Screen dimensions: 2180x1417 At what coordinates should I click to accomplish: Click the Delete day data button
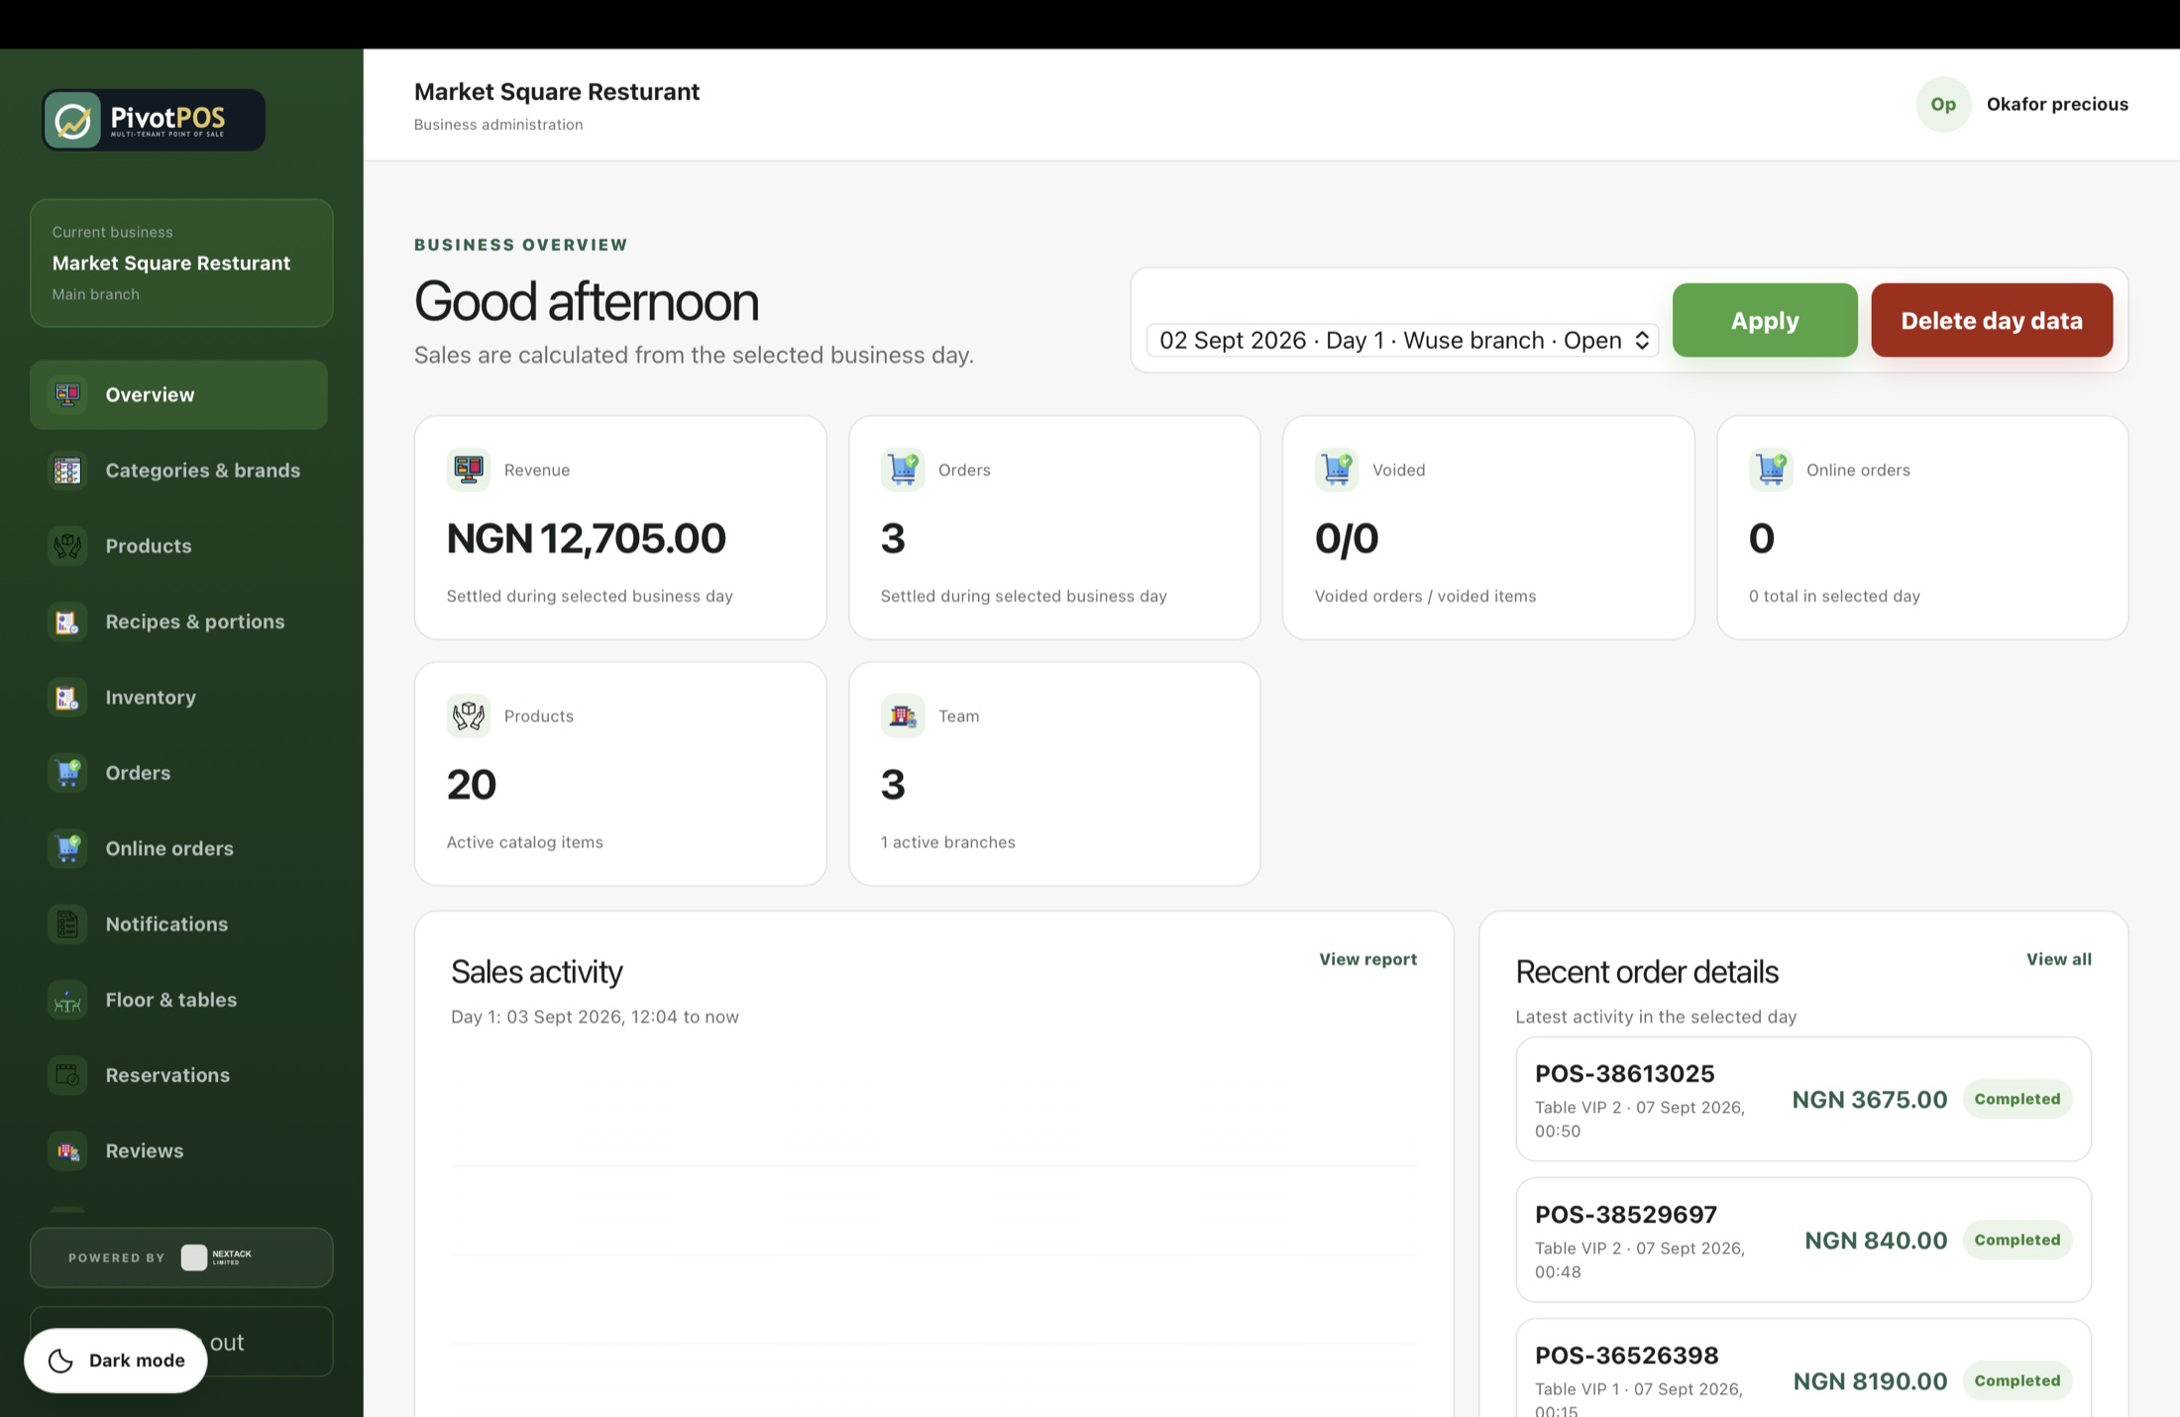point(1992,320)
